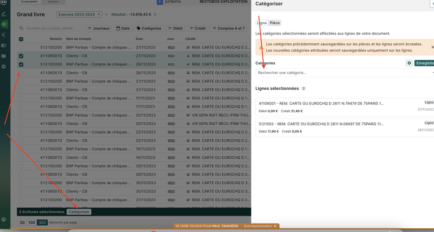
Task: Open the book icon in left sidebar
Action: click(x=4, y=46)
